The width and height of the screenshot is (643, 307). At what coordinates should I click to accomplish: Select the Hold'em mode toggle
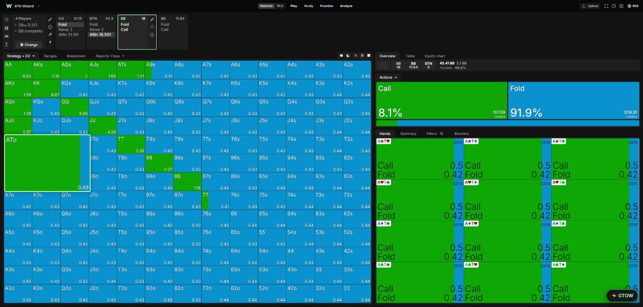(x=266, y=6)
